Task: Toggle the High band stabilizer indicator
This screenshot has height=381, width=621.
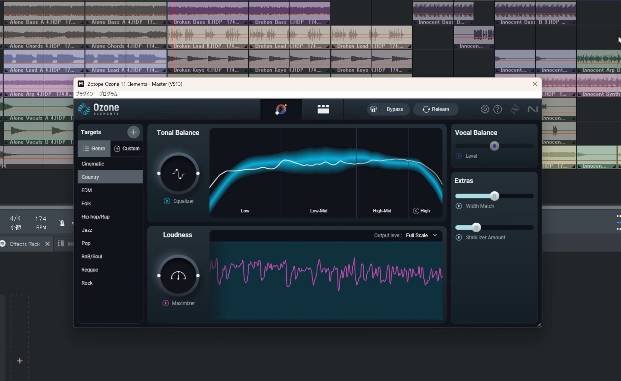Action: click(x=416, y=211)
